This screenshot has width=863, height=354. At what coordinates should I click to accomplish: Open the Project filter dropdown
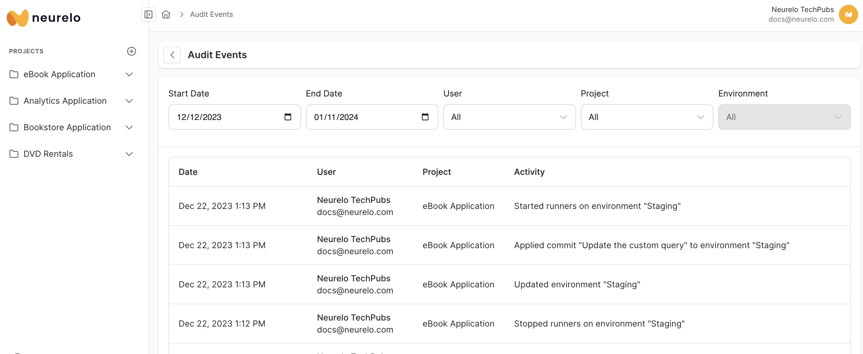646,117
